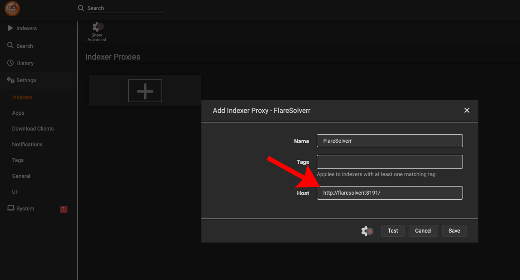Expand the System sidebar section
The height and width of the screenshot is (280, 520).
(25, 209)
